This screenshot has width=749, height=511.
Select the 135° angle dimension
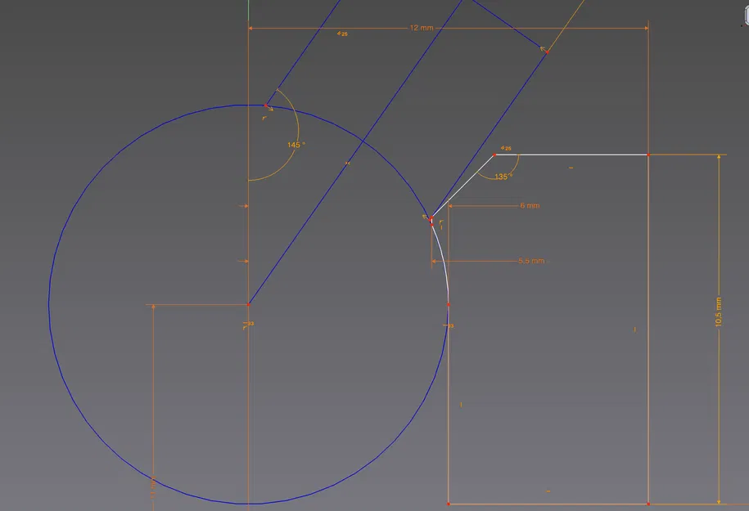tap(503, 177)
